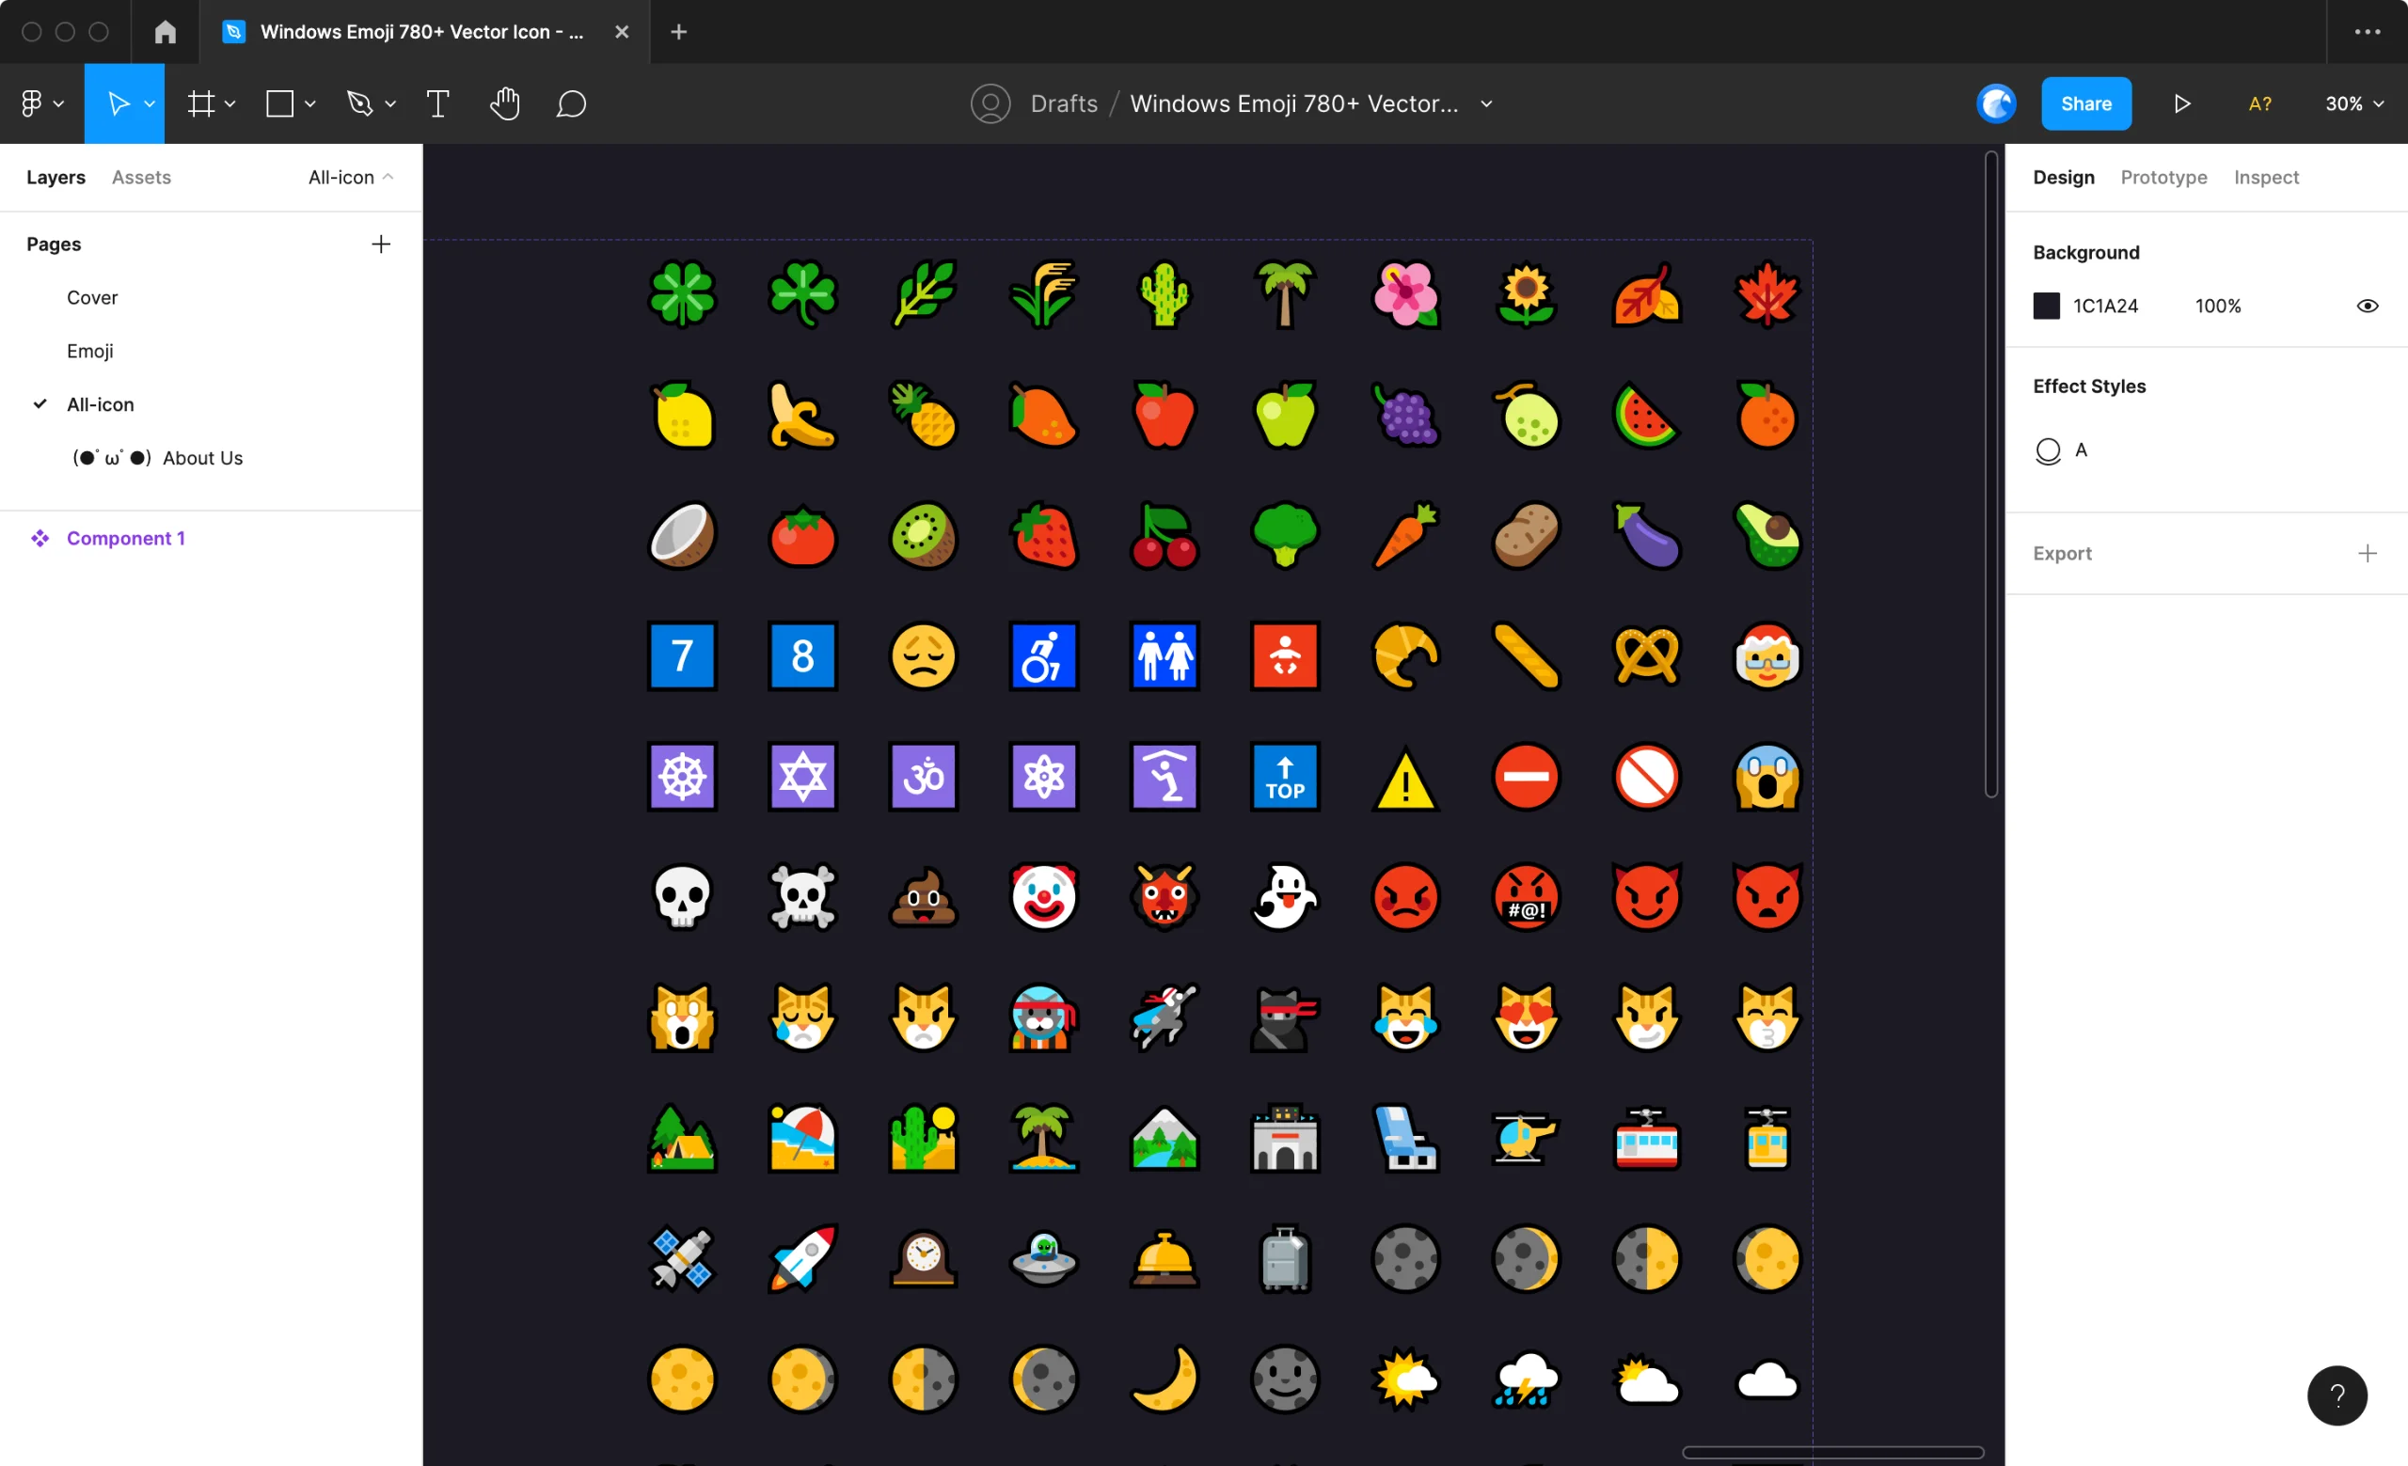Select the UFO flying saucer emoji
Image resolution: width=2408 pixels, height=1466 pixels.
click(1044, 1258)
